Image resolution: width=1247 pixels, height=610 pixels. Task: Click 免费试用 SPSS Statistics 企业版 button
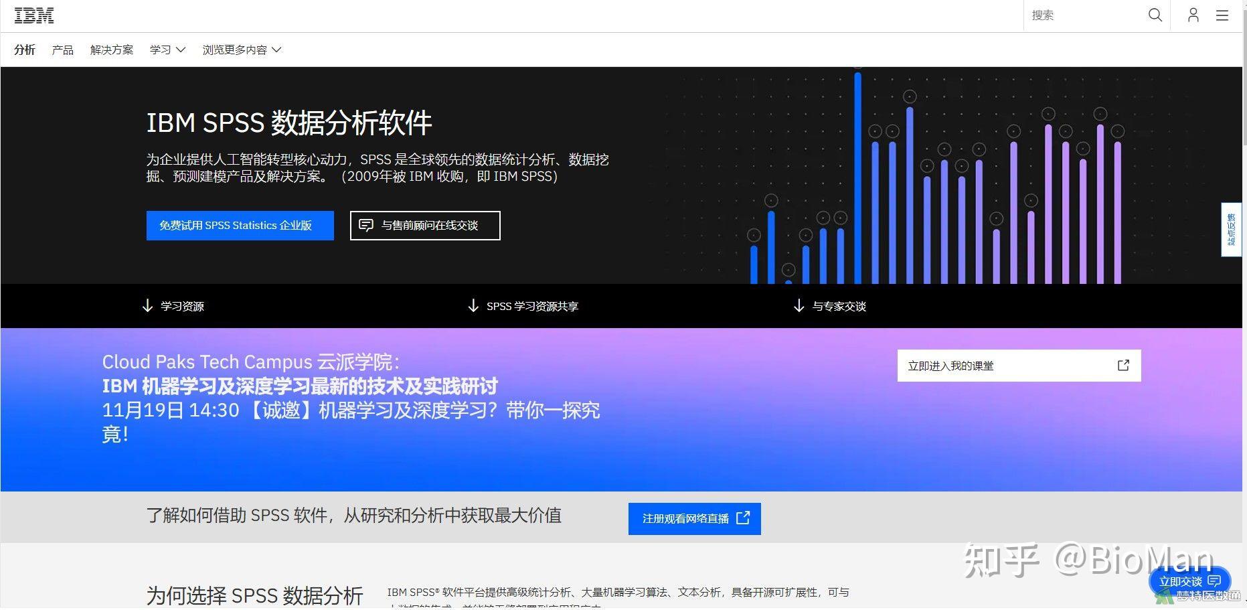[x=240, y=226]
